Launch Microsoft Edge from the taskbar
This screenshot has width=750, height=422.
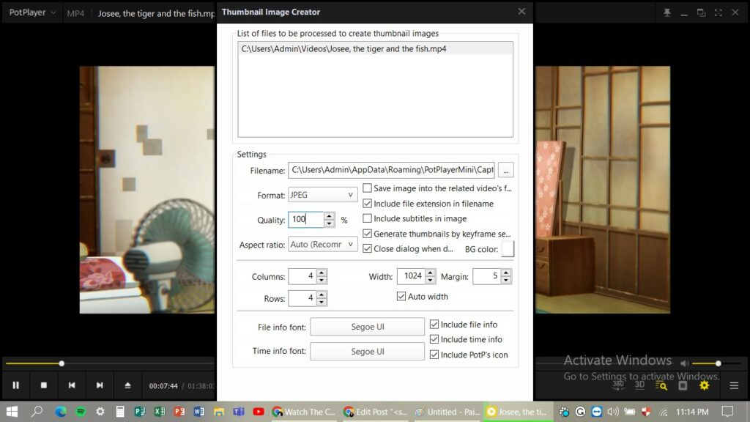60,412
